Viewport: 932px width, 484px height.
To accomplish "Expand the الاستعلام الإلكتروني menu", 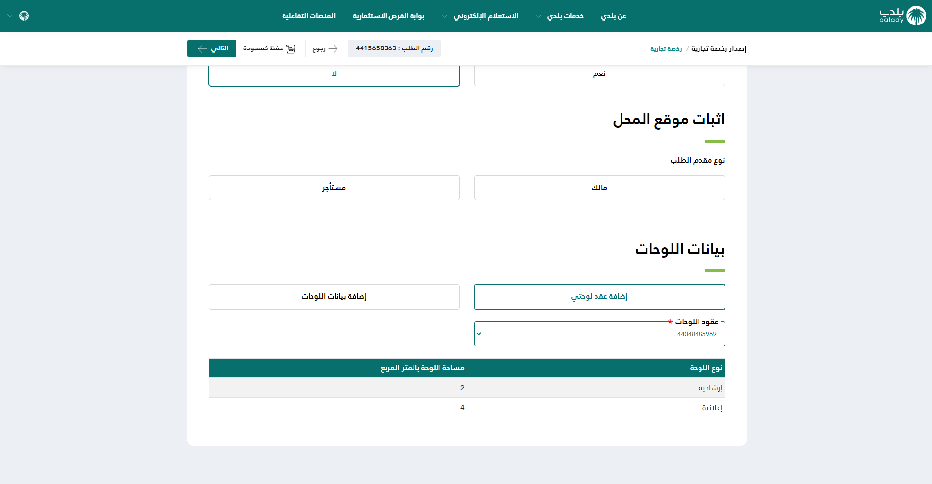I will 480,16.
